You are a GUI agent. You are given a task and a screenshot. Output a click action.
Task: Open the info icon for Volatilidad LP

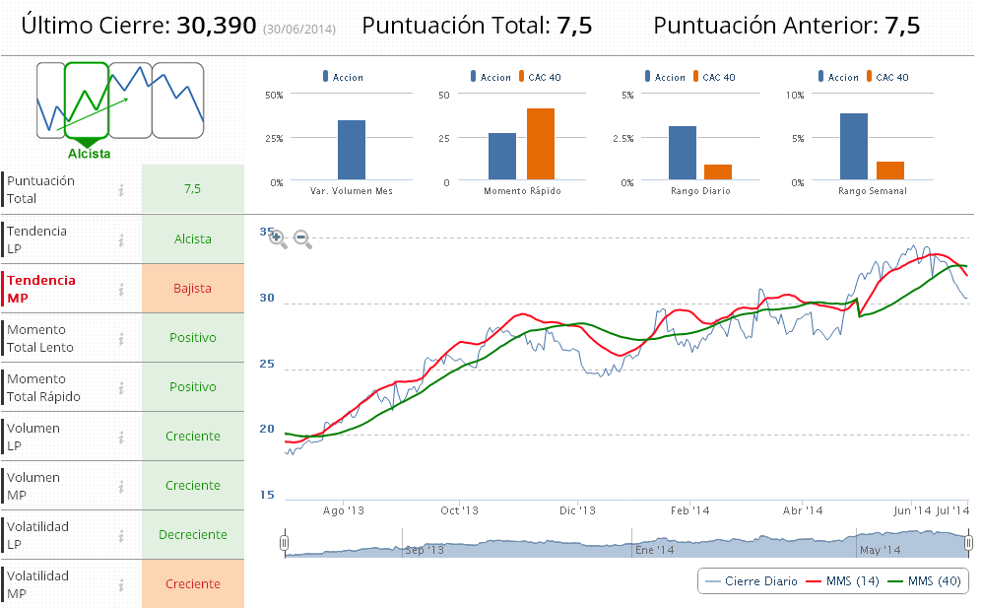point(121,536)
